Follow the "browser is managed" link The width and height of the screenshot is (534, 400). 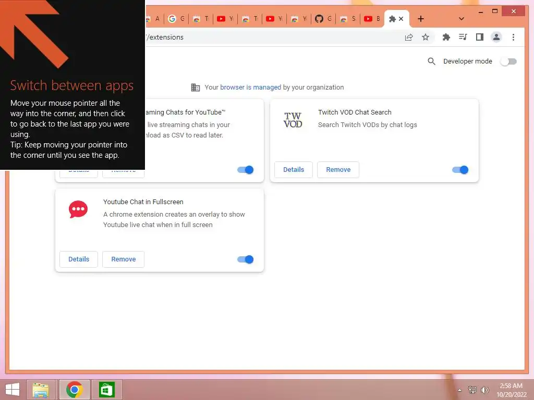(x=250, y=87)
